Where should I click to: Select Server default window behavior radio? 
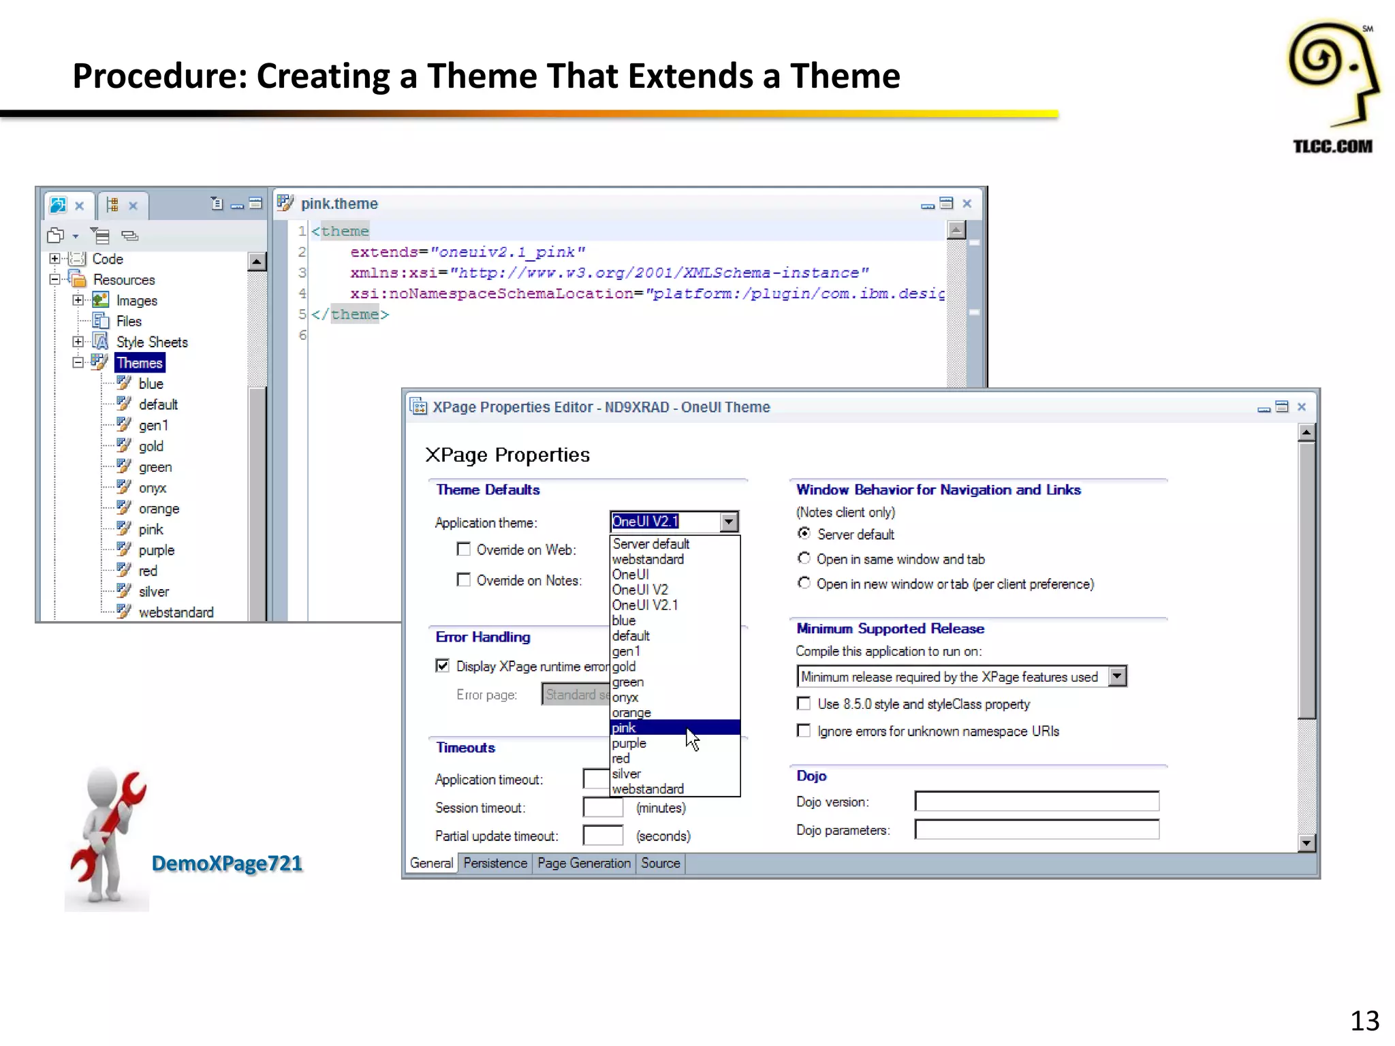coord(804,534)
